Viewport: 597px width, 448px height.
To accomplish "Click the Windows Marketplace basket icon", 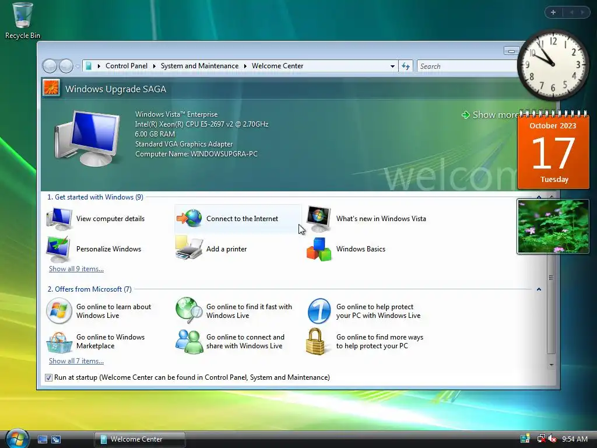I will (59, 342).
